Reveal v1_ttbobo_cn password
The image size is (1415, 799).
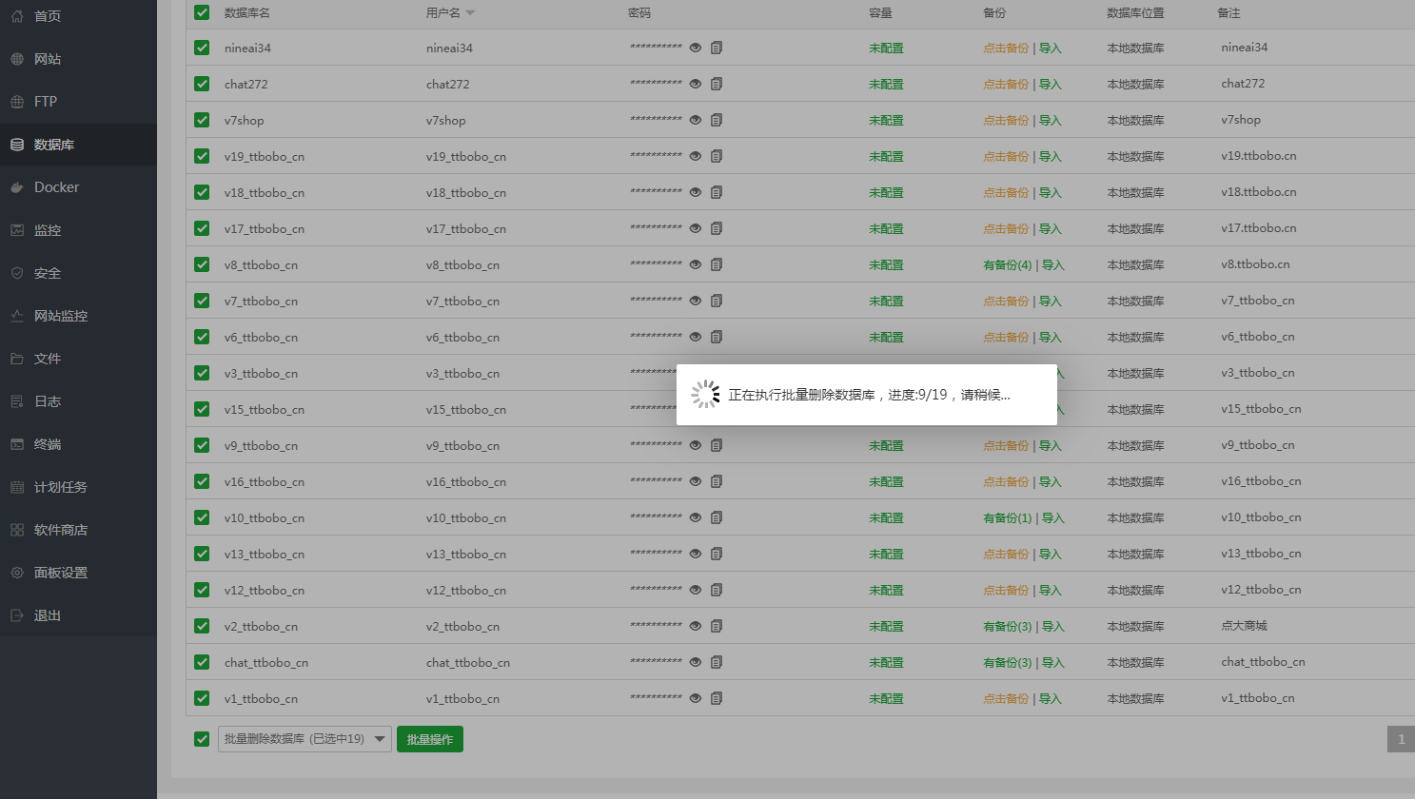pos(696,698)
